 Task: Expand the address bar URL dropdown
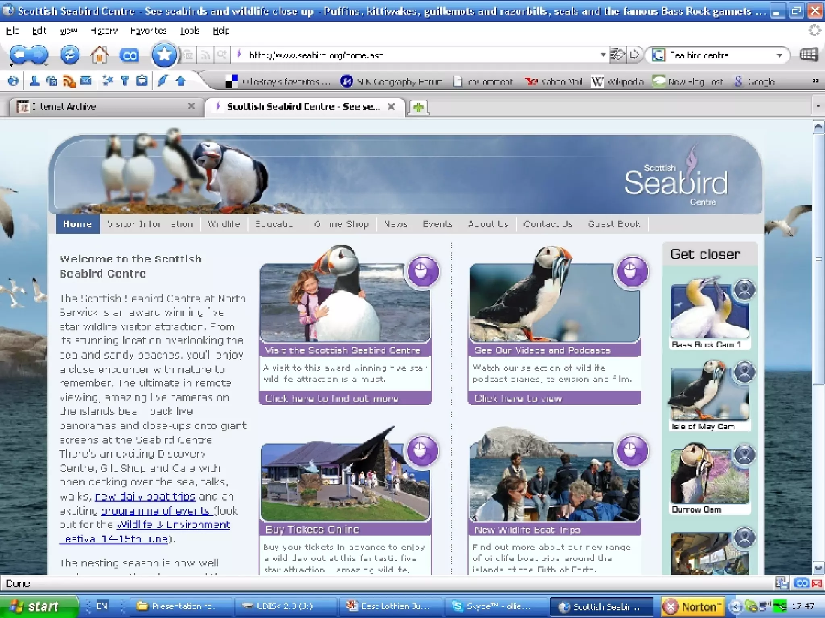pos(603,55)
